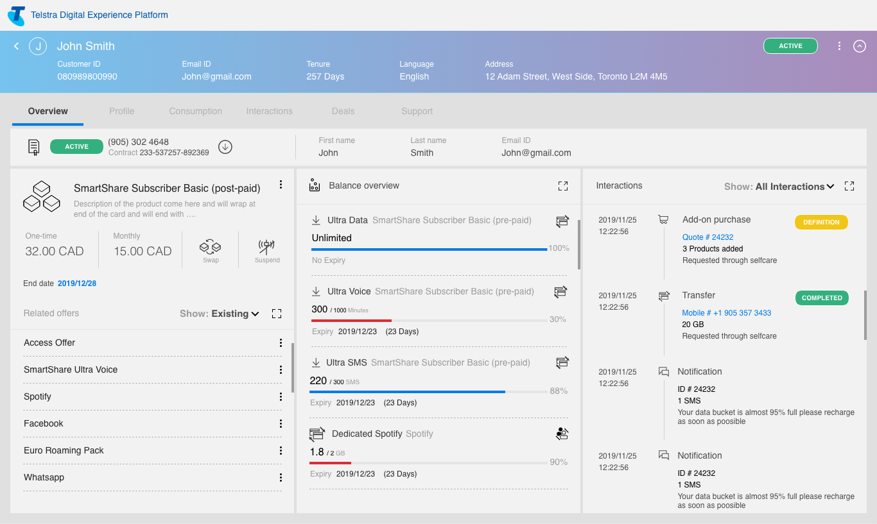Switch to the Consumption tab
The height and width of the screenshot is (524, 877).
(x=195, y=111)
